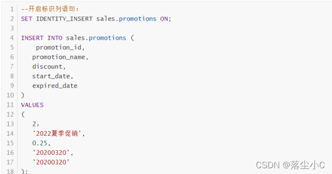Click the discount column name

47,66
